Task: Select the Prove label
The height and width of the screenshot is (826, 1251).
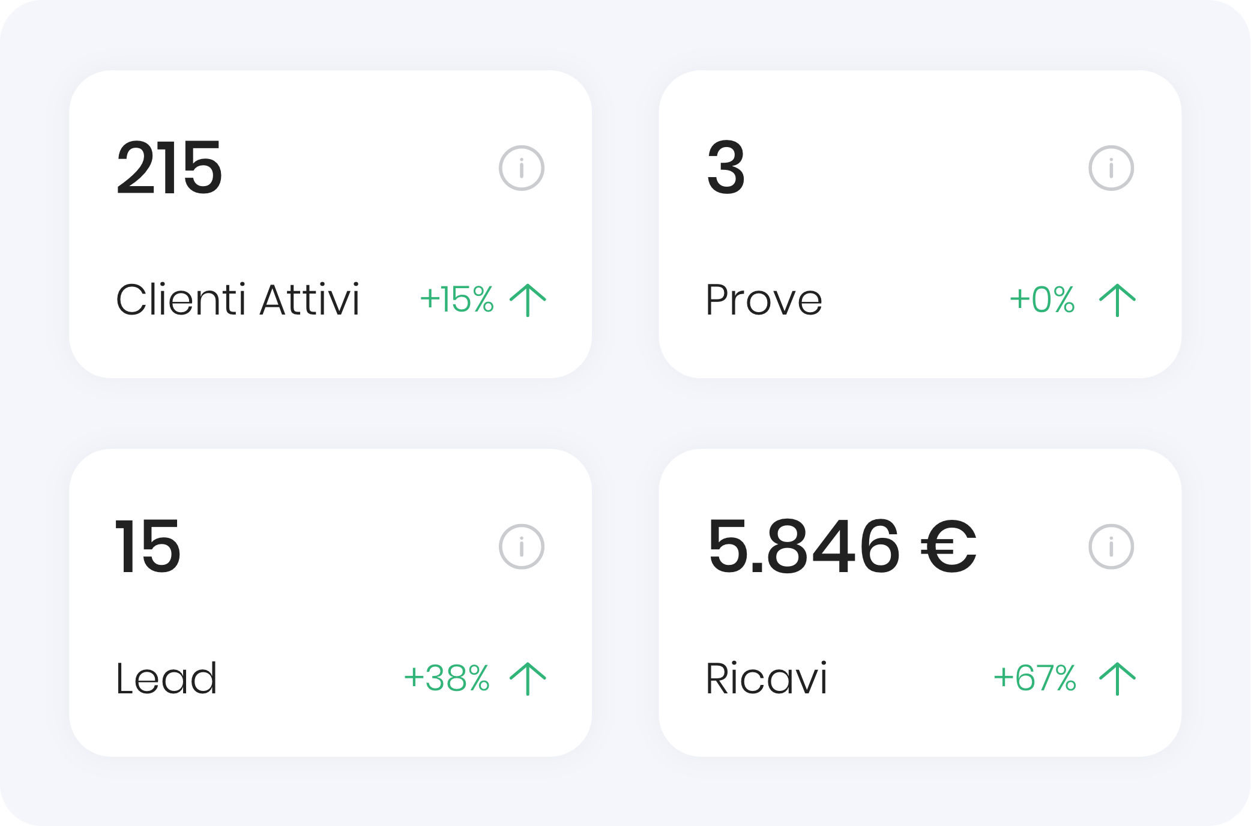Action: [764, 300]
